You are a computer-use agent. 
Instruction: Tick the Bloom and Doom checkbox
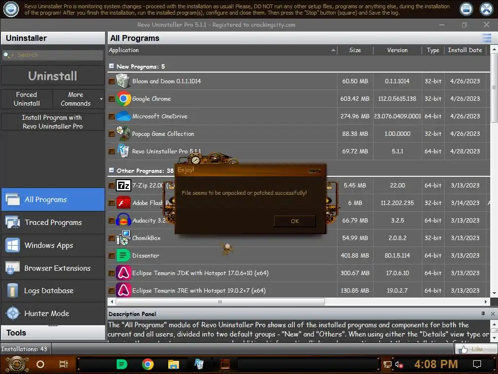(x=111, y=81)
